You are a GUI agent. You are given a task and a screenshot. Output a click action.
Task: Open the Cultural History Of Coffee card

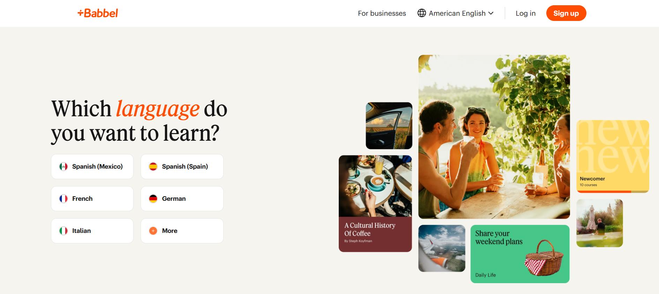[x=375, y=204]
